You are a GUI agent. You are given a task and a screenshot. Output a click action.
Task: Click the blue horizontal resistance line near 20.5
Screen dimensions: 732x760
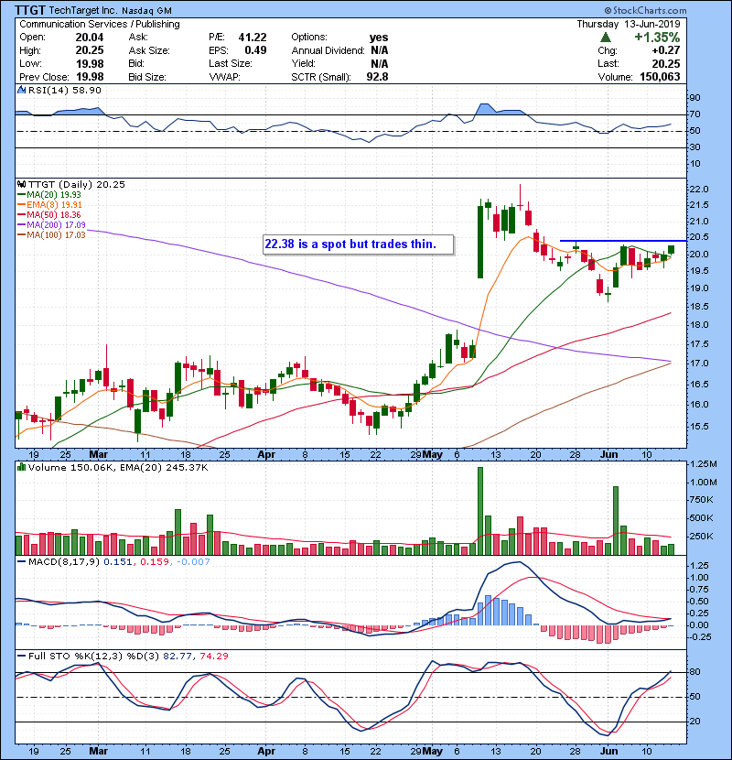coord(623,241)
